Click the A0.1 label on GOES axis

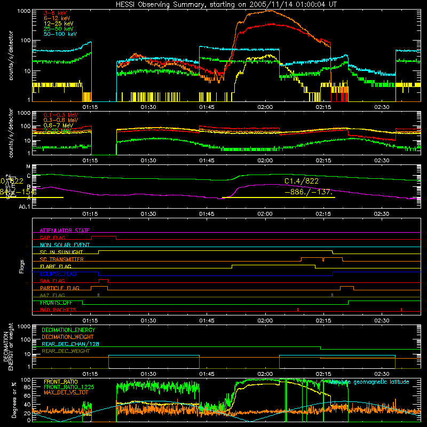click(x=25, y=207)
